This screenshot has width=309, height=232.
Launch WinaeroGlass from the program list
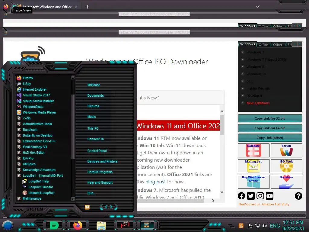point(30,107)
